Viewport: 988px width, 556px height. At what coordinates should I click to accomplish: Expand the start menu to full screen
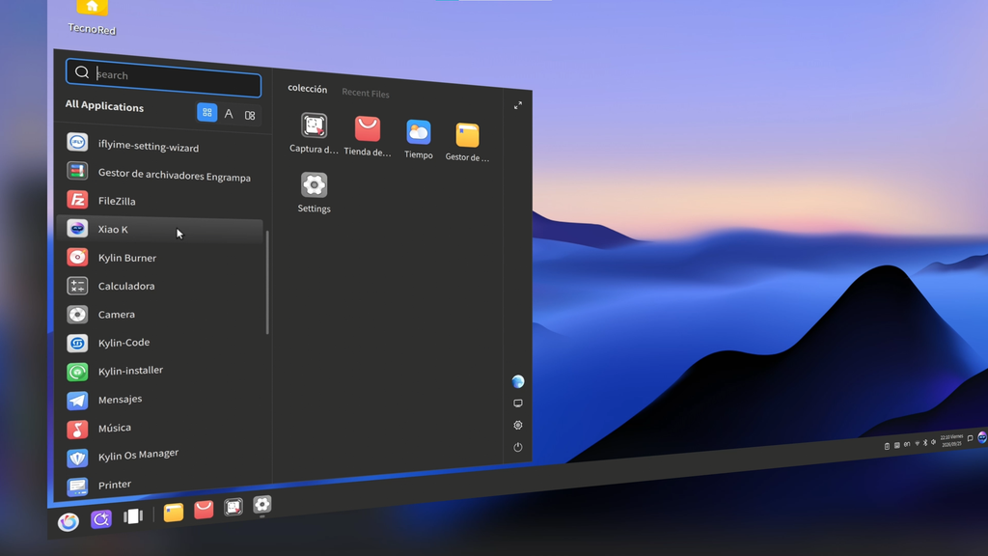[518, 105]
